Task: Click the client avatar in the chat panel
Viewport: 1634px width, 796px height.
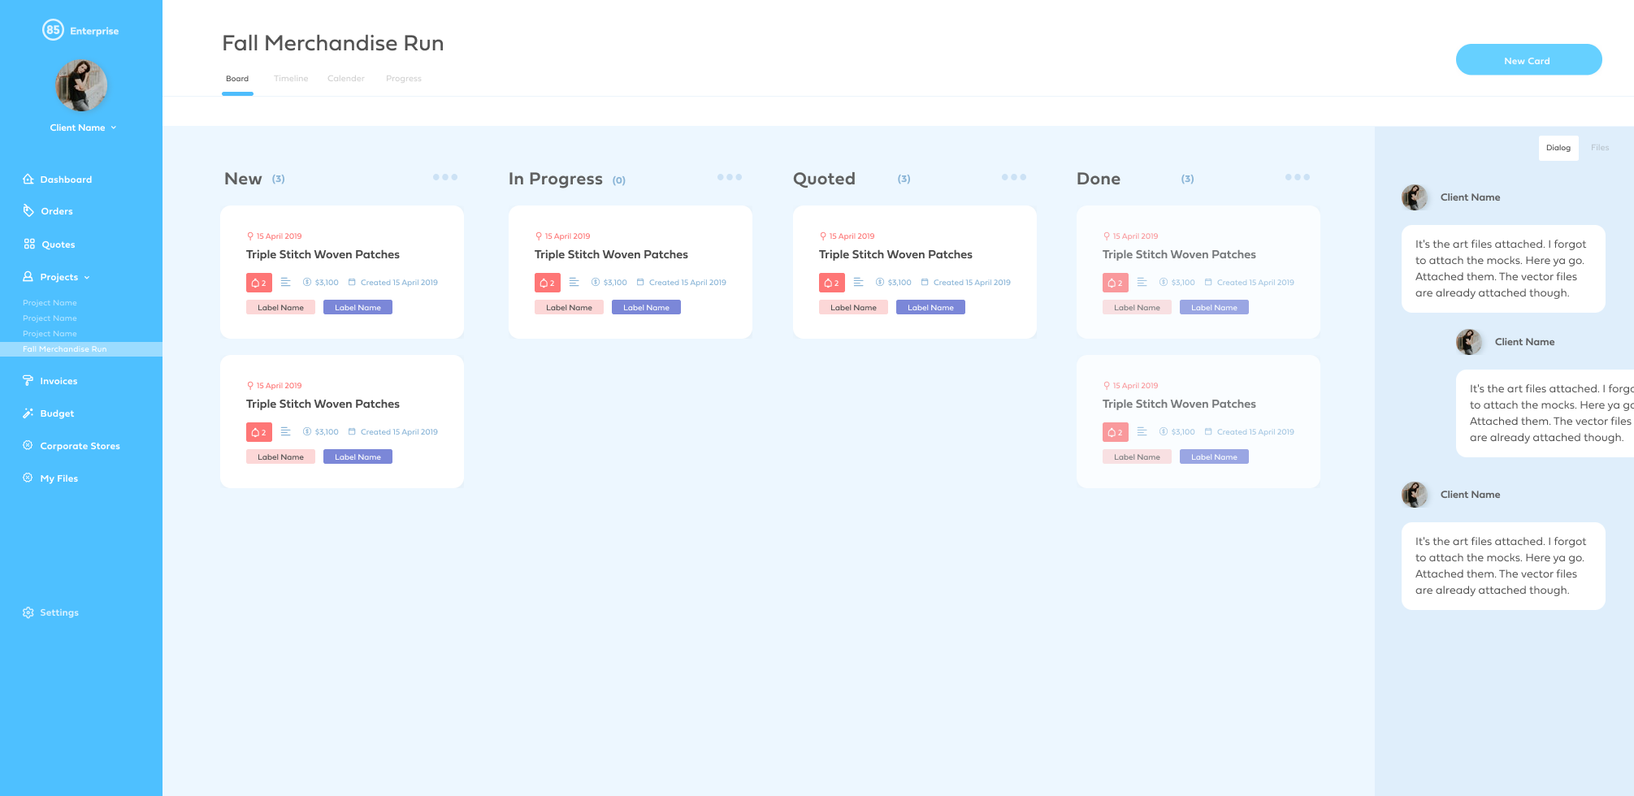Action: [x=1415, y=197]
